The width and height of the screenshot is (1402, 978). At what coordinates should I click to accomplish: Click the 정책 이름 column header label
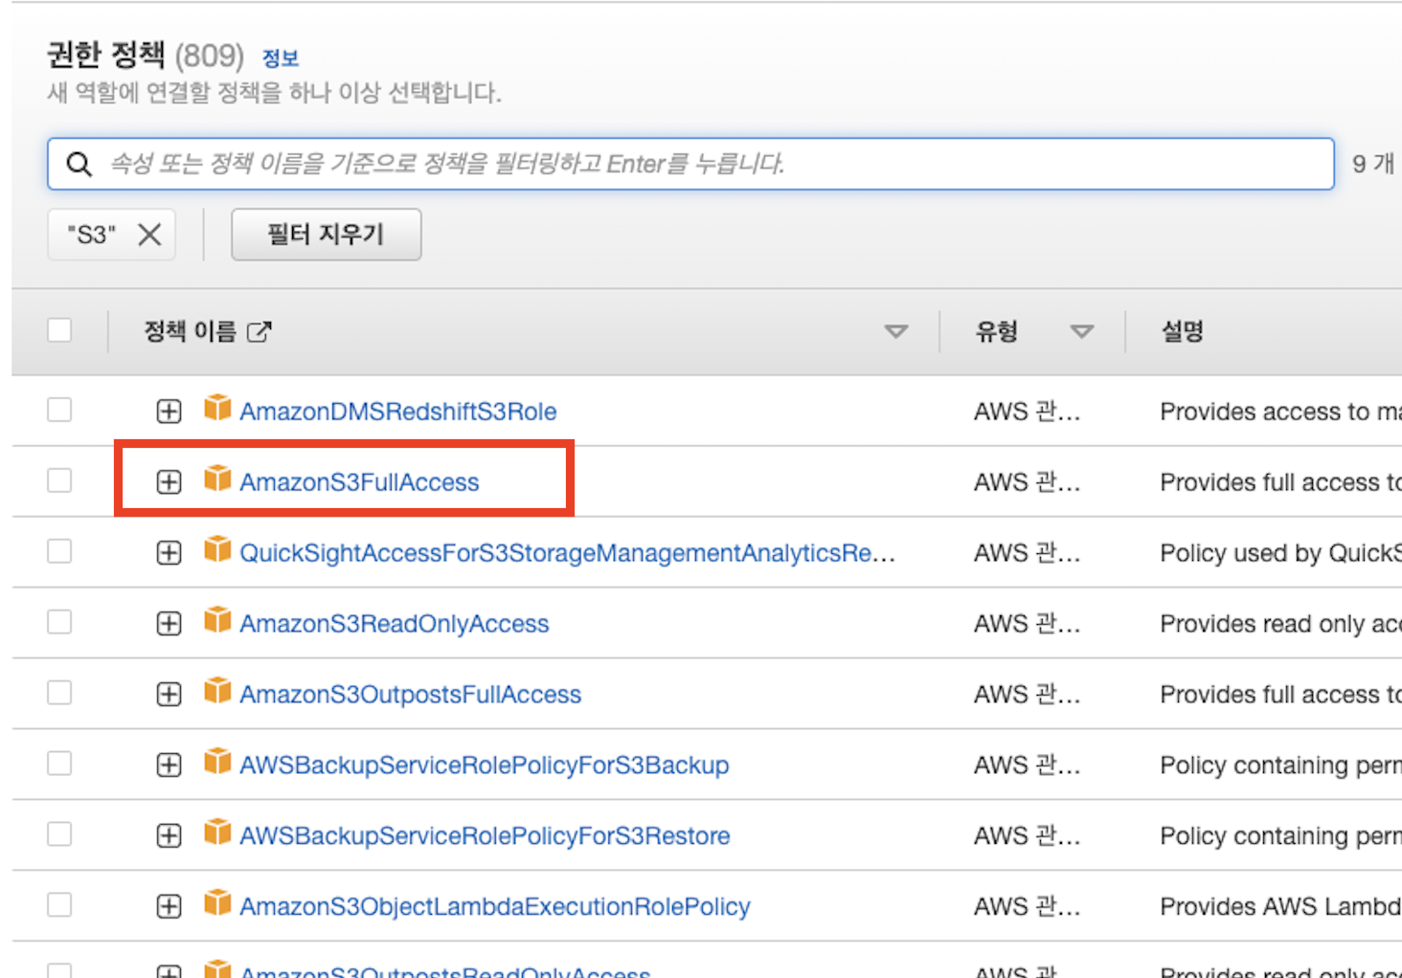(x=190, y=331)
